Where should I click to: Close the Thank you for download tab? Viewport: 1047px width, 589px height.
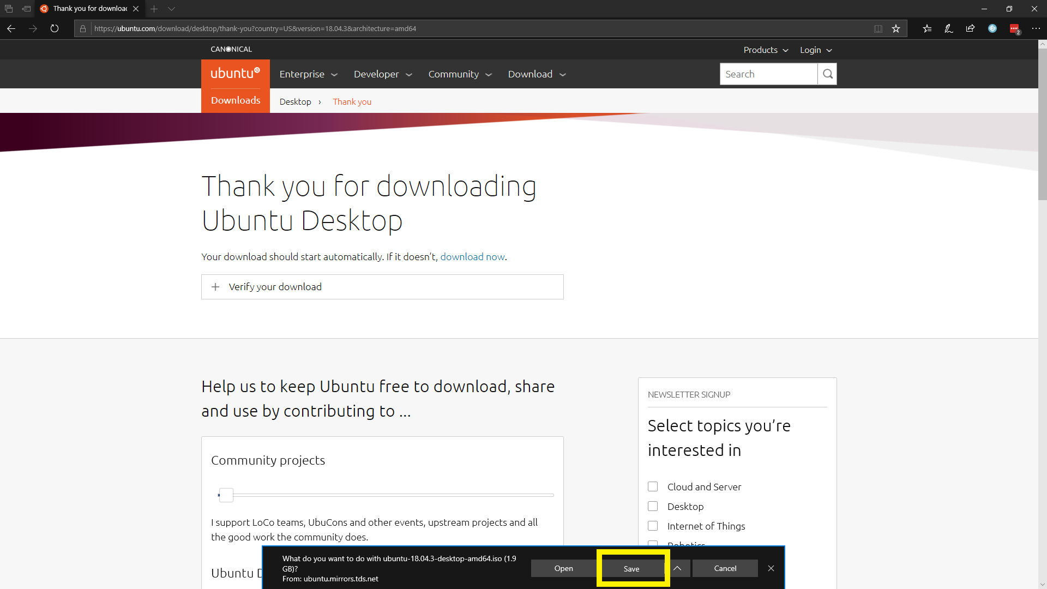pyautogui.click(x=136, y=9)
